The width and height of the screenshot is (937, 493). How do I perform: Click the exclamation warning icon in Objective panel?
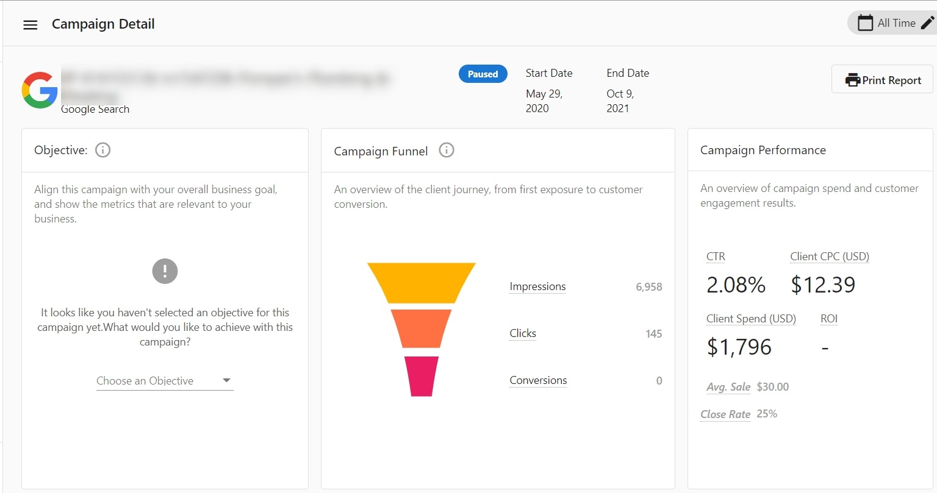click(x=165, y=271)
